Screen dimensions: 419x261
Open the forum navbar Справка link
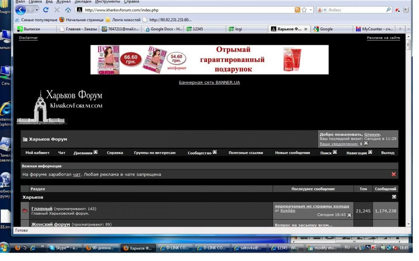[x=115, y=152]
